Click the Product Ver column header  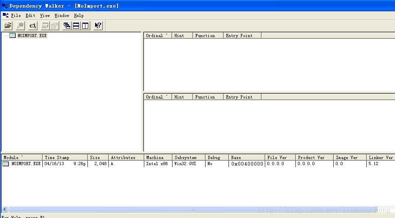click(314, 157)
